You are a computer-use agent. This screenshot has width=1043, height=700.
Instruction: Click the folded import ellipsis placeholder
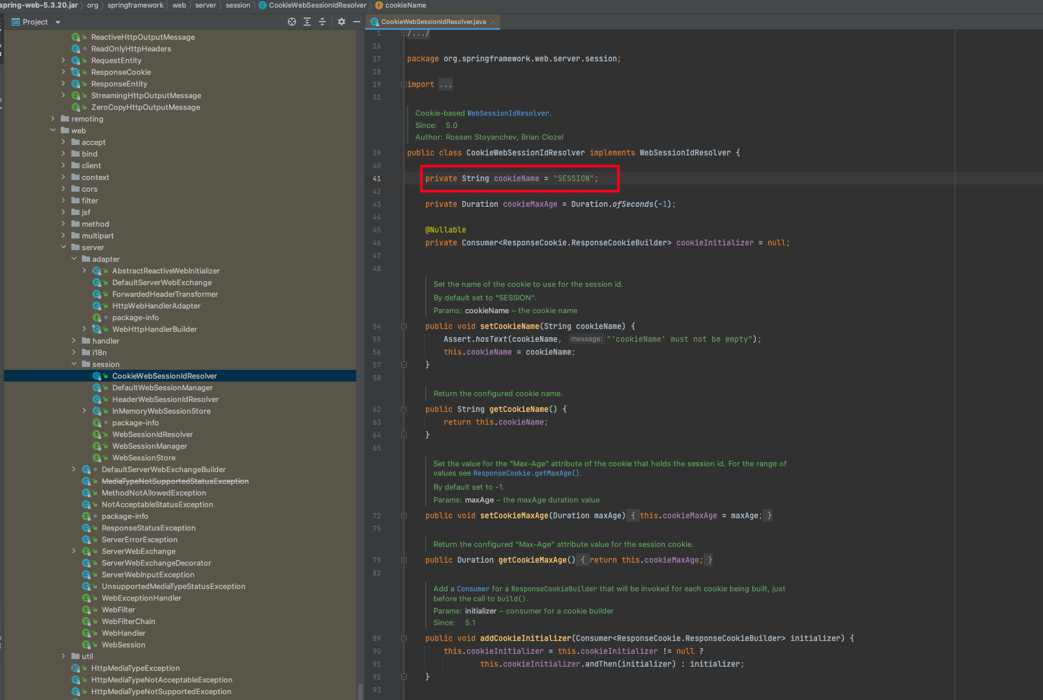click(446, 85)
